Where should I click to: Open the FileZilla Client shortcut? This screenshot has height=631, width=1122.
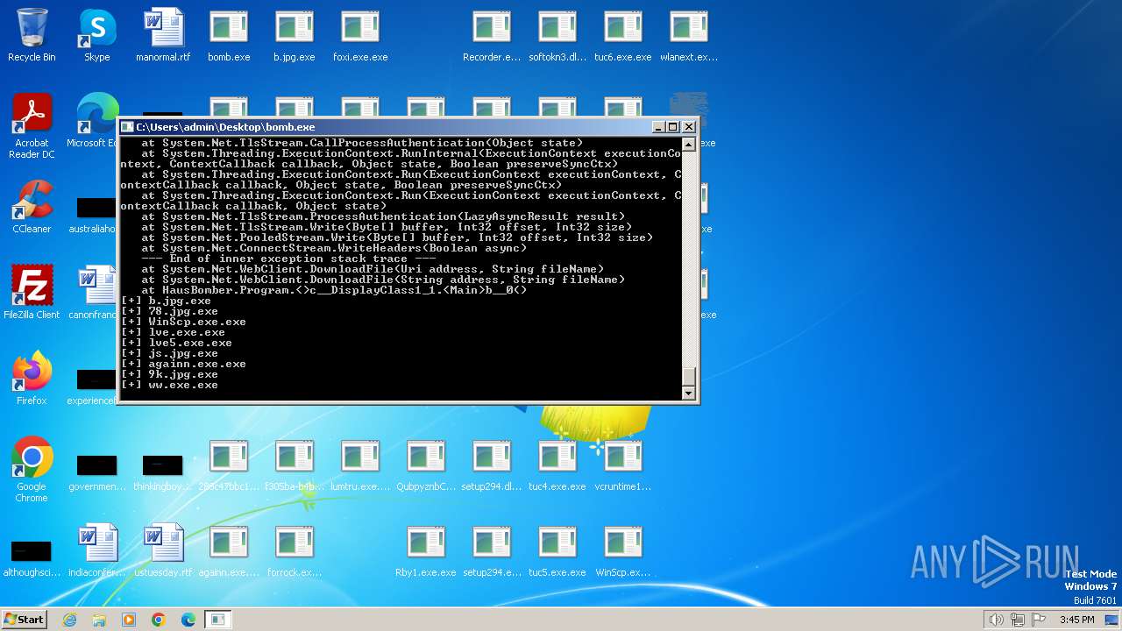pos(32,293)
